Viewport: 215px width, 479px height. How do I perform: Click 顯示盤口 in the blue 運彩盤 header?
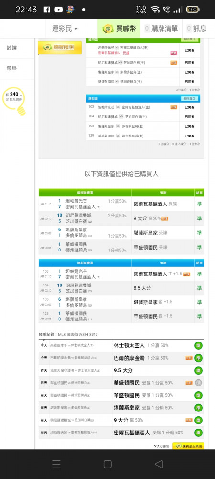point(190,99)
